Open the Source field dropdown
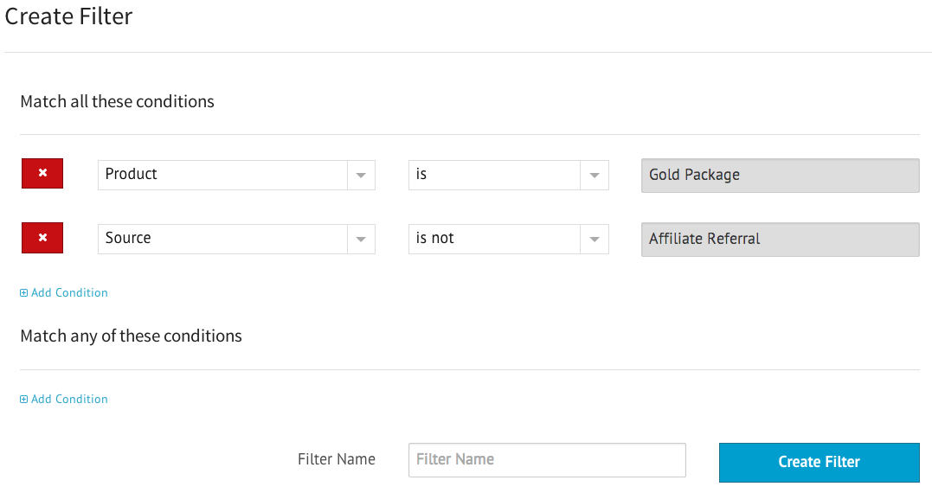Image resolution: width=932 pixels, height=493 pixels. (x=236, y=239)
